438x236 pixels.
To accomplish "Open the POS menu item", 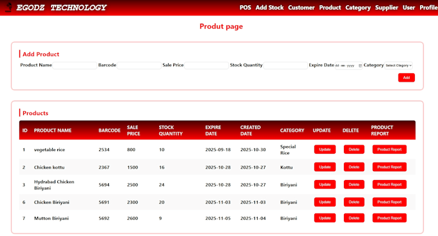I will 245,8.
